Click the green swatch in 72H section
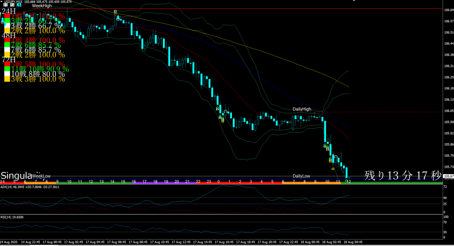Screen dimensions: 454x246 7,69
